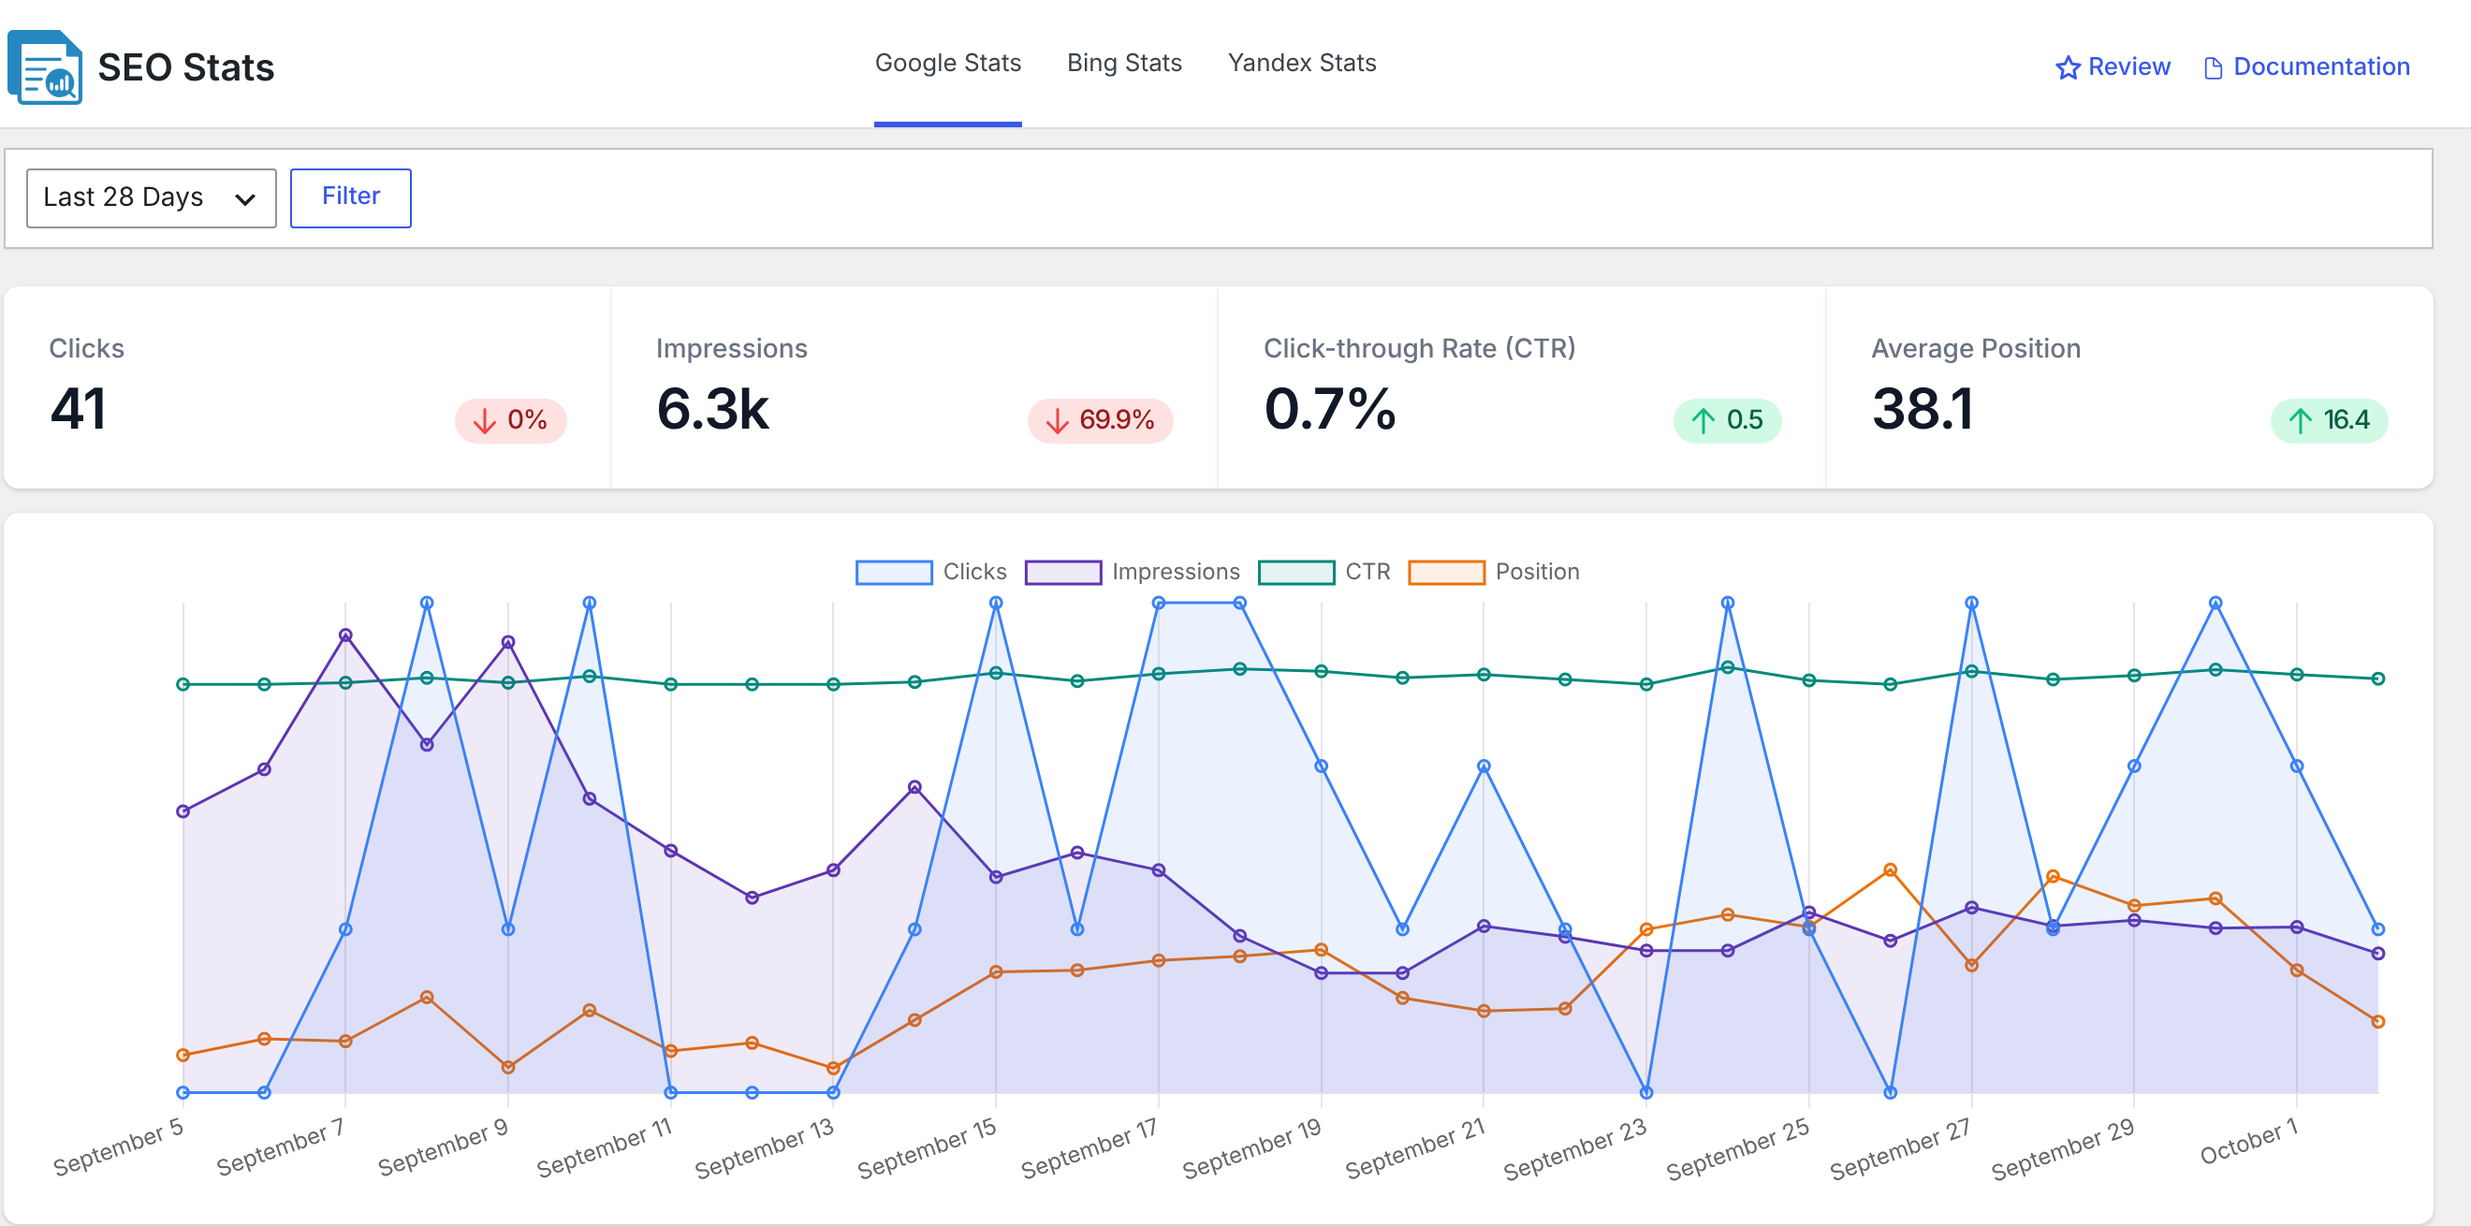2471x1226 pixels.
Task: Click the Impressions value 6.3k
Action: click(711, 410)
